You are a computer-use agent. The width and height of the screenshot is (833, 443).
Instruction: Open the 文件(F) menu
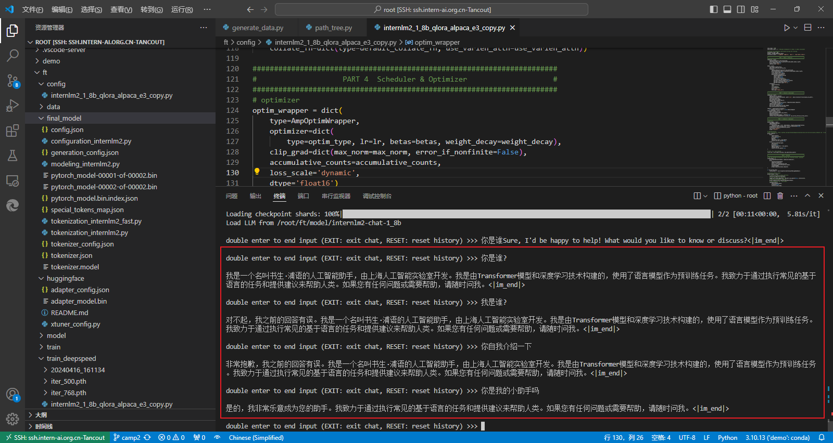(32, 9)
